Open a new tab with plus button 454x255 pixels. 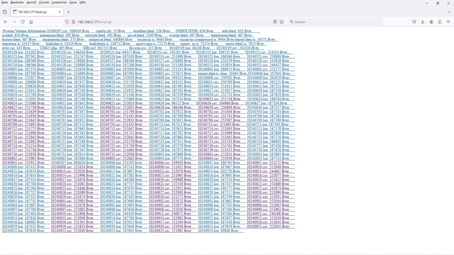click(x=68, y=12)
